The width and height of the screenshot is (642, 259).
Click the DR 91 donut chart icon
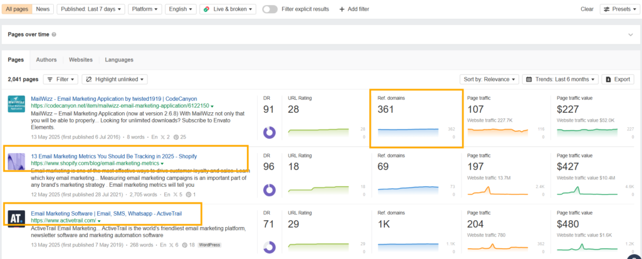(x=270, y=132)
